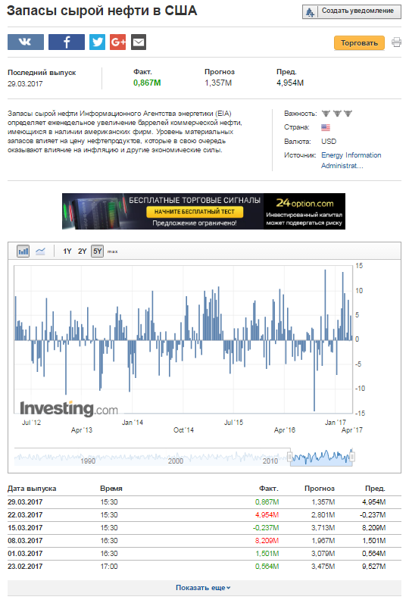Share the page on Twitter
This screenshot has width=409, height=603.
tap(97, 42)
